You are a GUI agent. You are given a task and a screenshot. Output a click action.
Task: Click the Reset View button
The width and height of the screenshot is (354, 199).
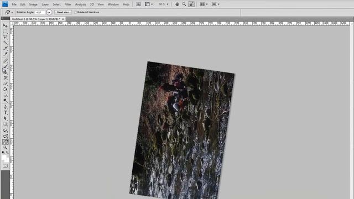click(x=63, y=12)
